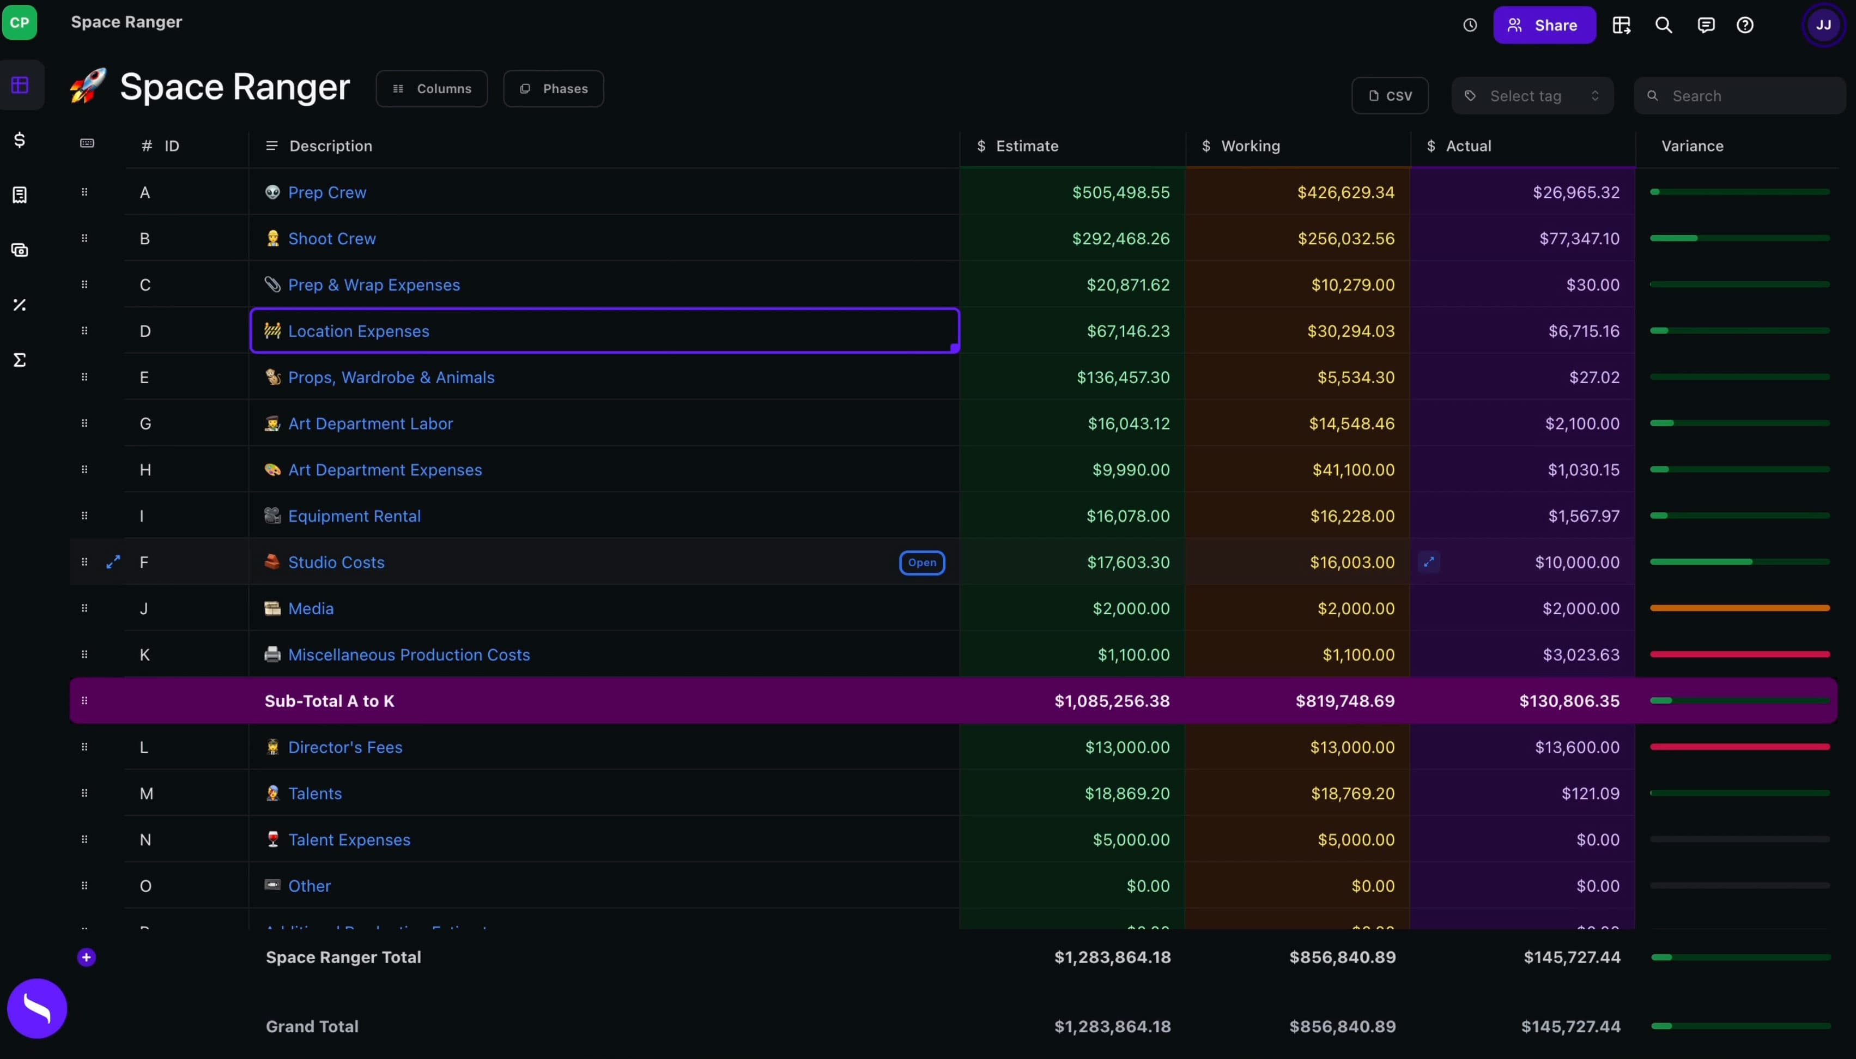Open the Columns menu
The height and width of the screenshot is (1059, 1856).
tap(431, 89)
